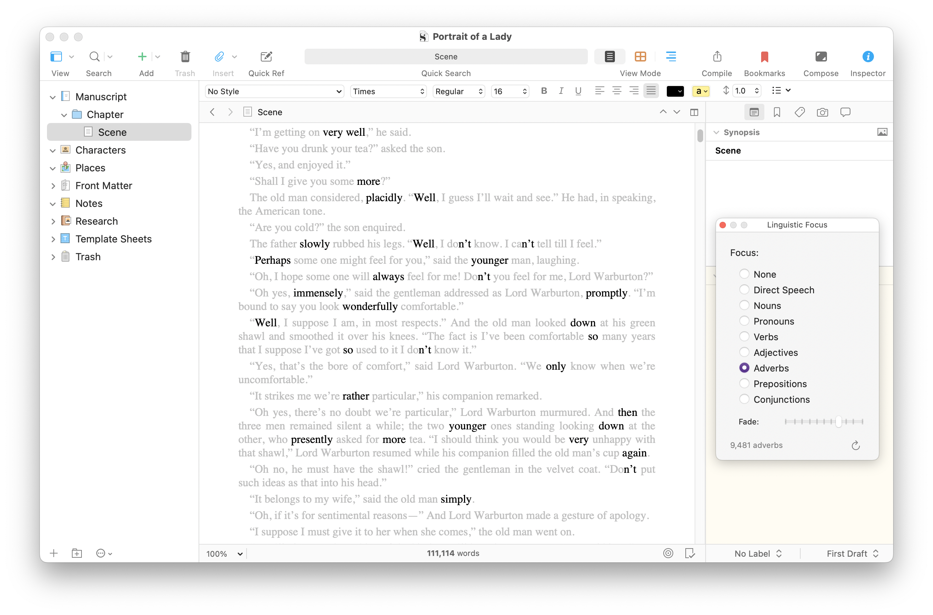
Task: Adjust the Fade slider
Action: [x=838, y=422]
